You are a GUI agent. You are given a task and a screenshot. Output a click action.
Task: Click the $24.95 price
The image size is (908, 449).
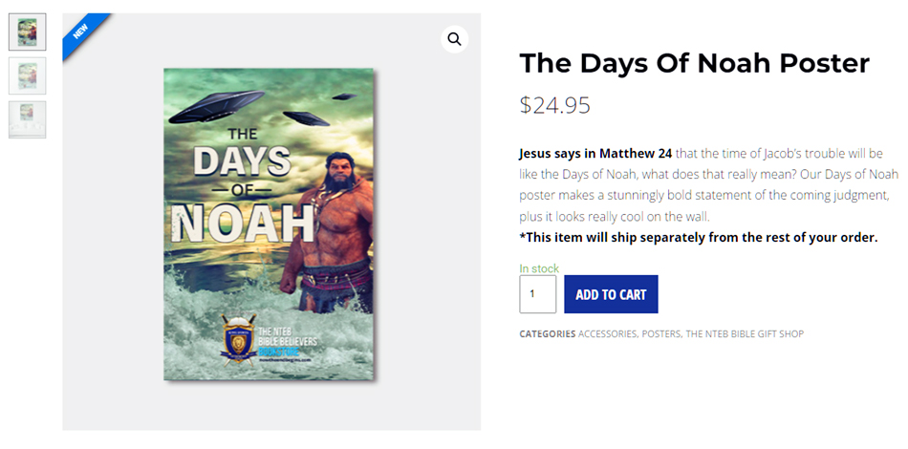(x=554, y=105)
